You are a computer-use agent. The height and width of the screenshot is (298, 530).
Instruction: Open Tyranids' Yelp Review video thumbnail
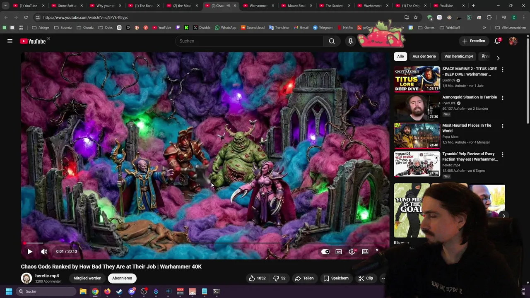click(417, 164)
